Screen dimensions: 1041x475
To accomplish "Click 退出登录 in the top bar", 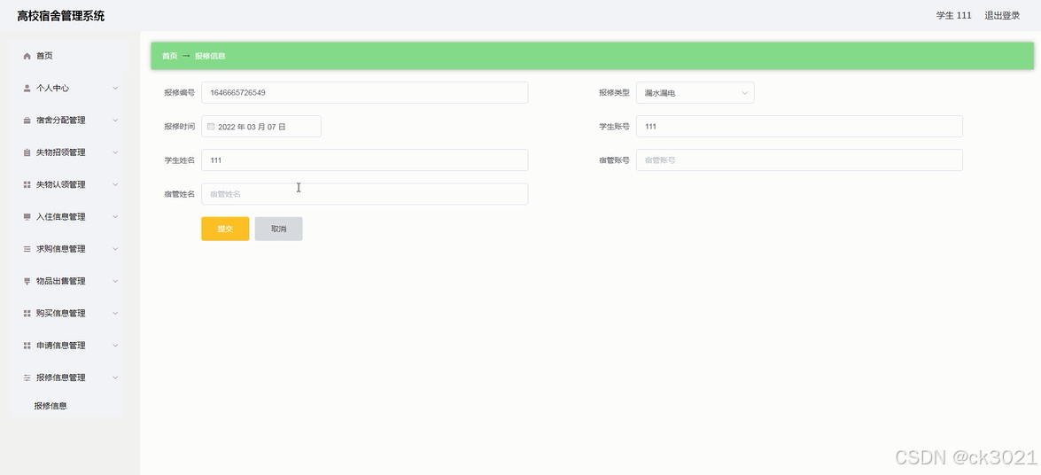I will pos(1002,15).
